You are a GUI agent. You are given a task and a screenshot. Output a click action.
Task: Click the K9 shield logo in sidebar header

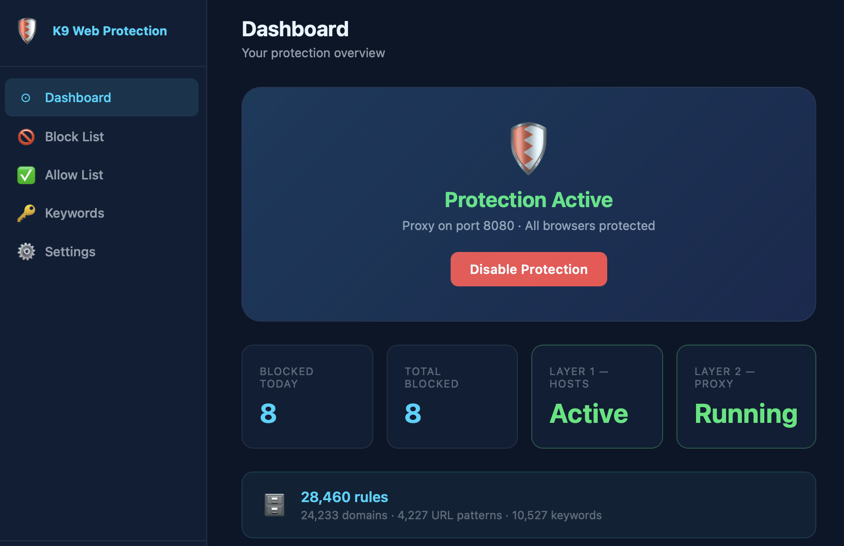[27, 31]
